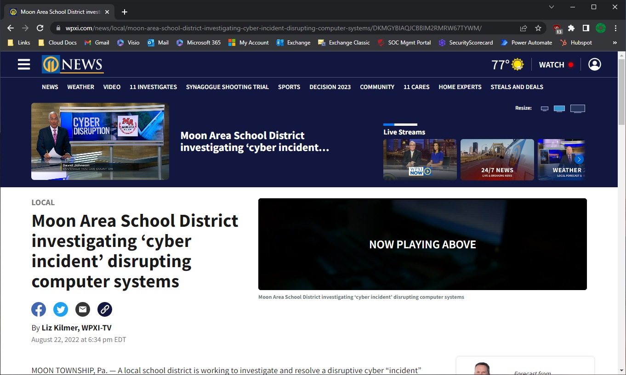Screen dimensions: 626x375
Task: Open the hamburger navigation menu
Action: pos(24,64)
